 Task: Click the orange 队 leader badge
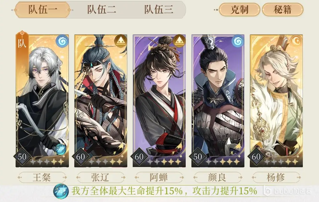[22, 44]
